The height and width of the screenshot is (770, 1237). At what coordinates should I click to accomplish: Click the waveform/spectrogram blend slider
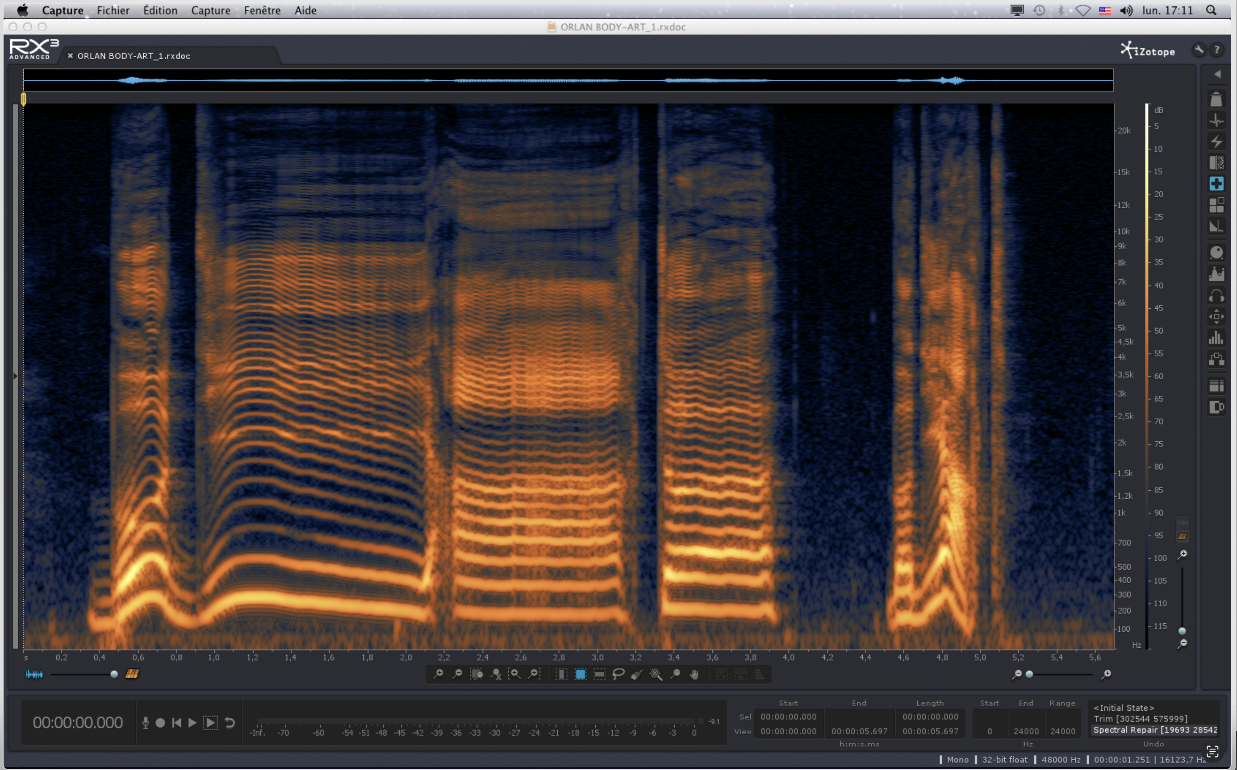114,674
